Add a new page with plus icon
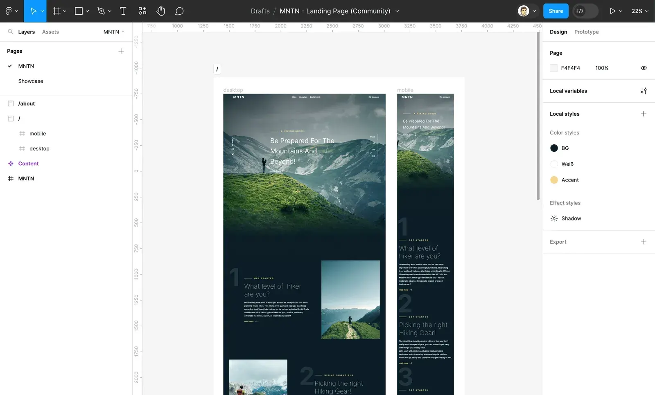Viewport: 655px width, 395px height. [x=121, y=51]
